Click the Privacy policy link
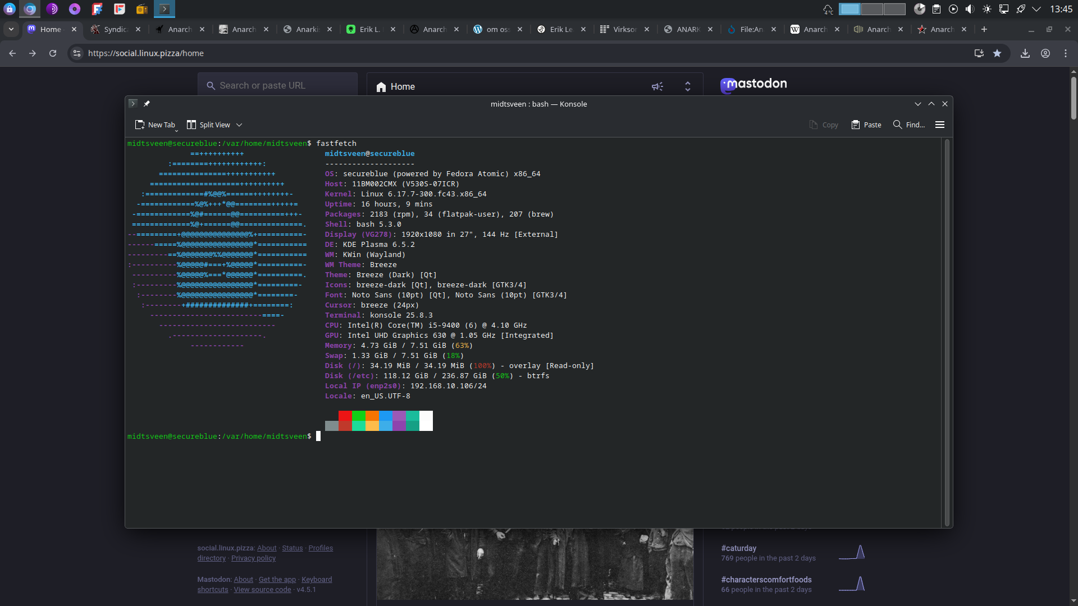 tap(253, 558)
